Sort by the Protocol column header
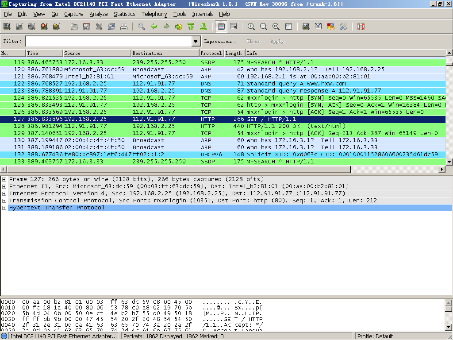The width and height of the screenshot is (453, 340). click(x=212, y=53)
